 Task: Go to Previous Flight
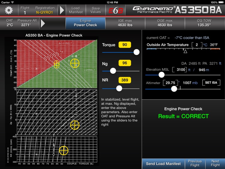(x=195, y=163)
